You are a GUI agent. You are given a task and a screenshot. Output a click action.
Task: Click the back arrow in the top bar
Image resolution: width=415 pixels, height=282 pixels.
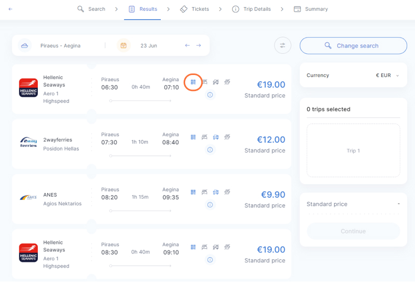click(10, 9)
